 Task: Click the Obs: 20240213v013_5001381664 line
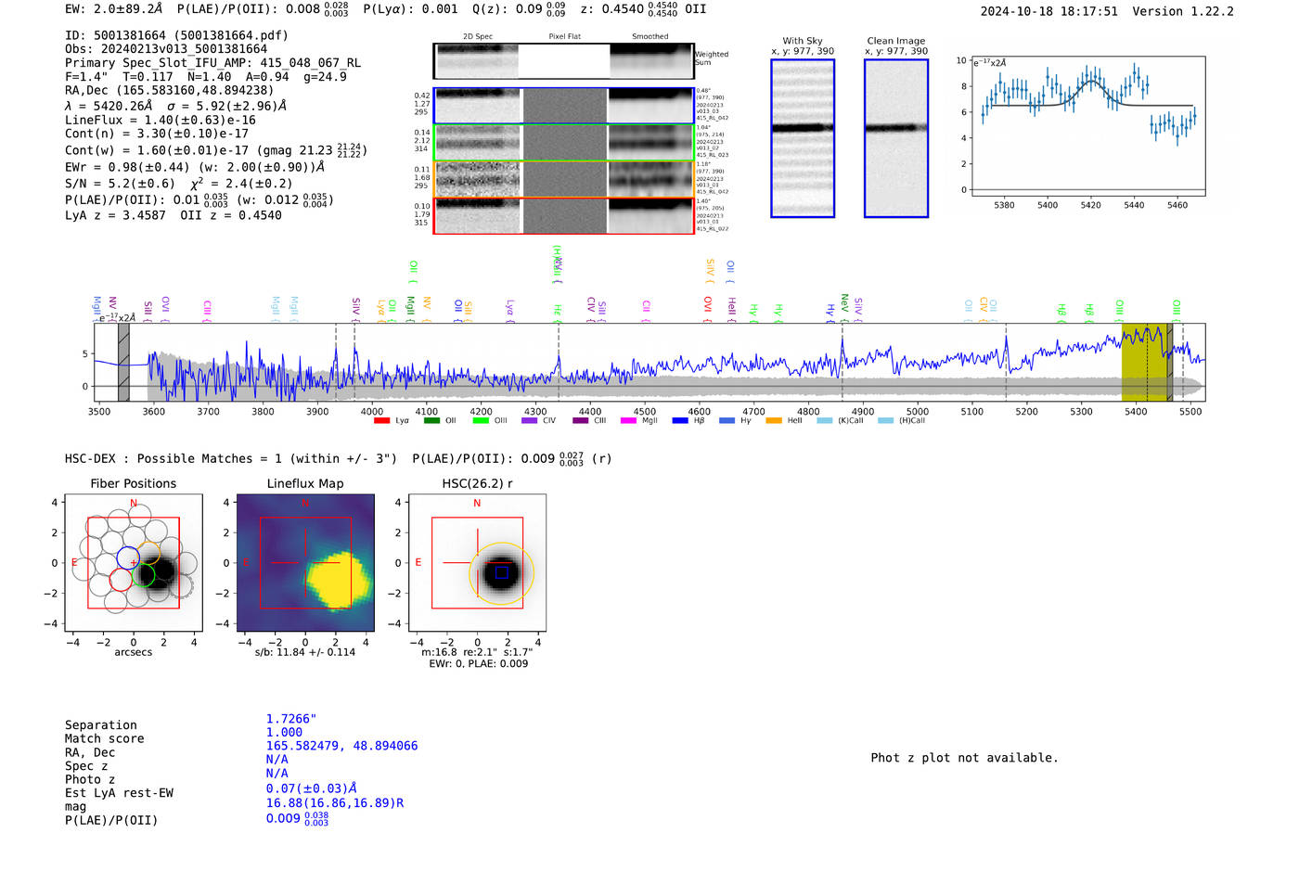(x=166, y=49)
